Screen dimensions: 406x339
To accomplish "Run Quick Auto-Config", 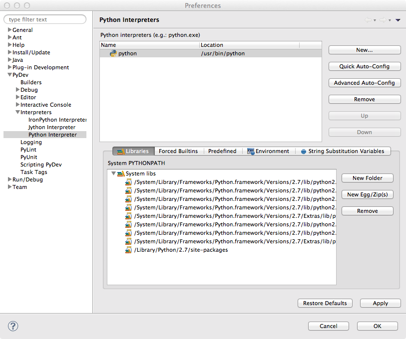I will [x=365, y=66].
